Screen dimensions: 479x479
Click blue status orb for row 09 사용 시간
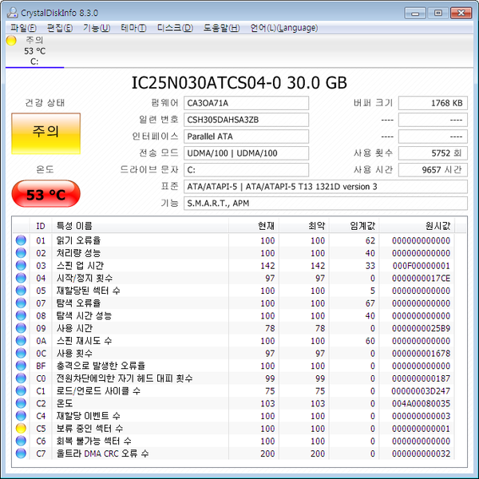tap(21, 328)
